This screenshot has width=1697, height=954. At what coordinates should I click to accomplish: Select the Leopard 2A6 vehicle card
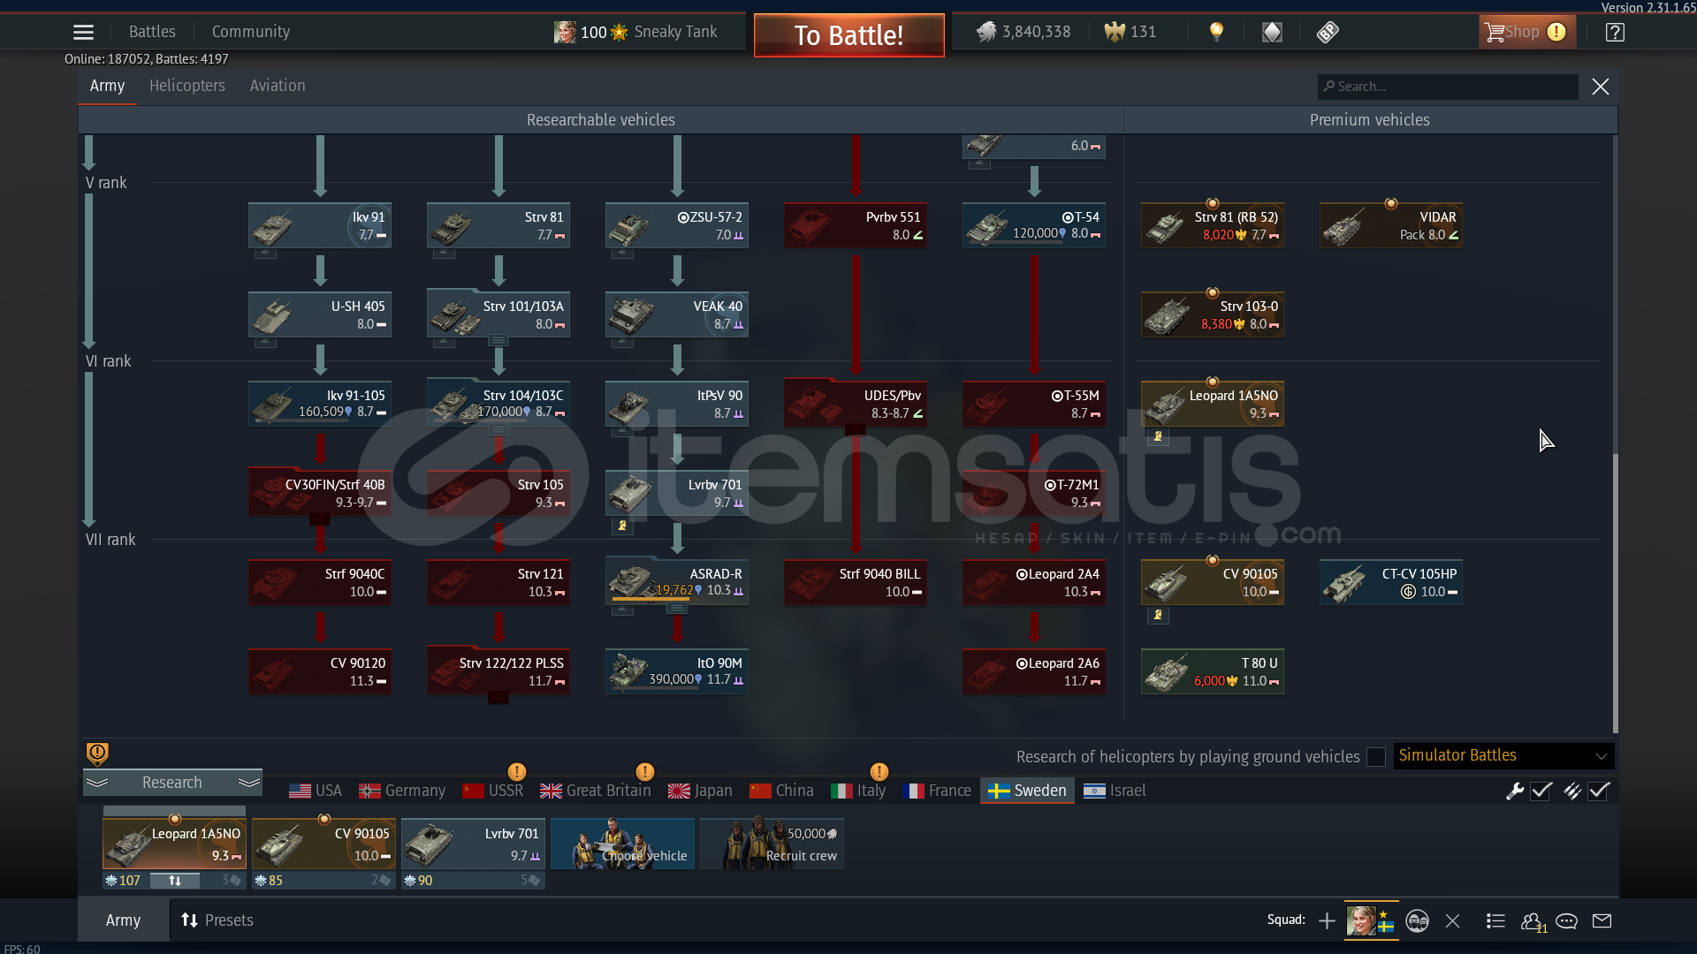click(1034, 671)
